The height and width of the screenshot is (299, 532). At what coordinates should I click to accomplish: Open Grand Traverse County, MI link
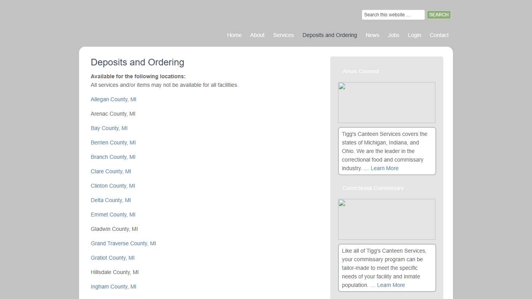click(123, 243)
